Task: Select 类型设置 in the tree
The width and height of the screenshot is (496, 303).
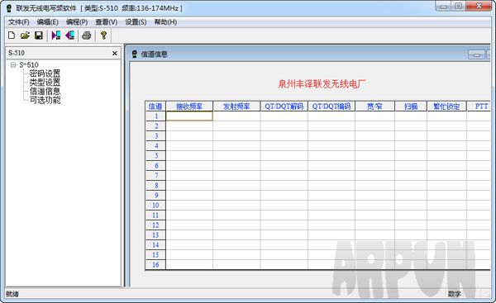Action: pos(45,83)
